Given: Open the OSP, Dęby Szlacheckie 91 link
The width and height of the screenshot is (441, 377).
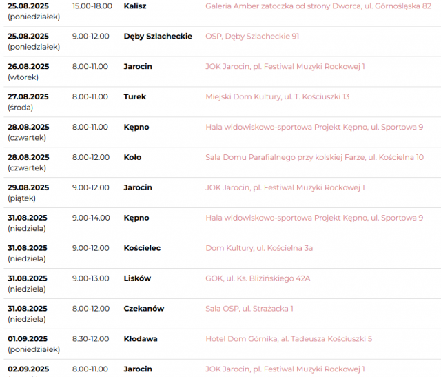Looking at the screenshot, I should [x=252, y=37].
